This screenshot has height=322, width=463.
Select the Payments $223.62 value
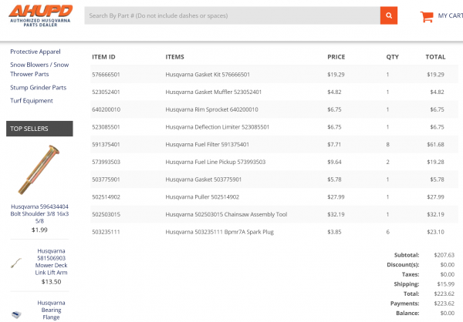[444, 304]
